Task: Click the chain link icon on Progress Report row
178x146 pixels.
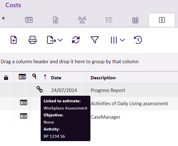Action: coord(39,89)
